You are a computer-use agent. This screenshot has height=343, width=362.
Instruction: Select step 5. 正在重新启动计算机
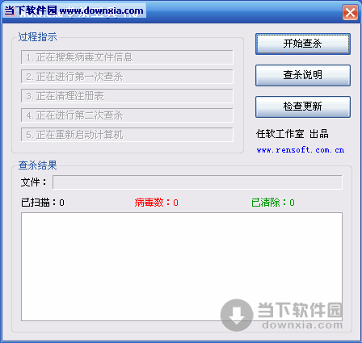(x=127, y=135)
